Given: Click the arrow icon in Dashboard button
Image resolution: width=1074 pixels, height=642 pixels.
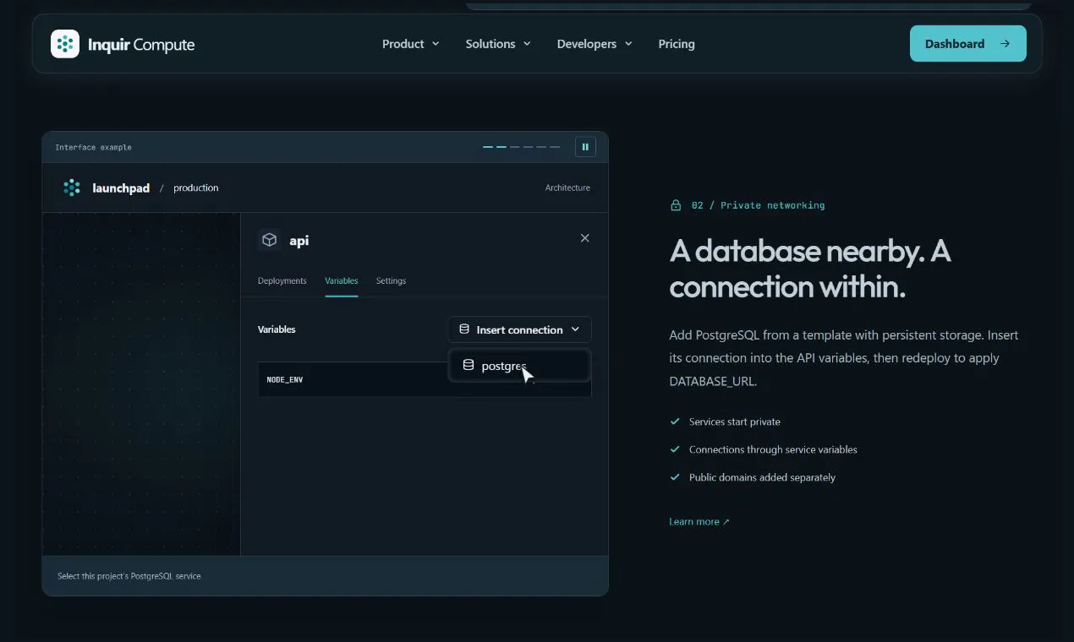Looking at the screenshot, I should tap(1004, 44).
